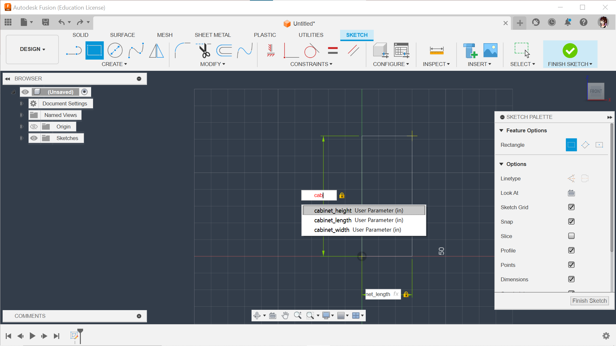The height and width of the screenshot is (346, 616).
Task: Click the dimension input field
Action: [319, 195]
